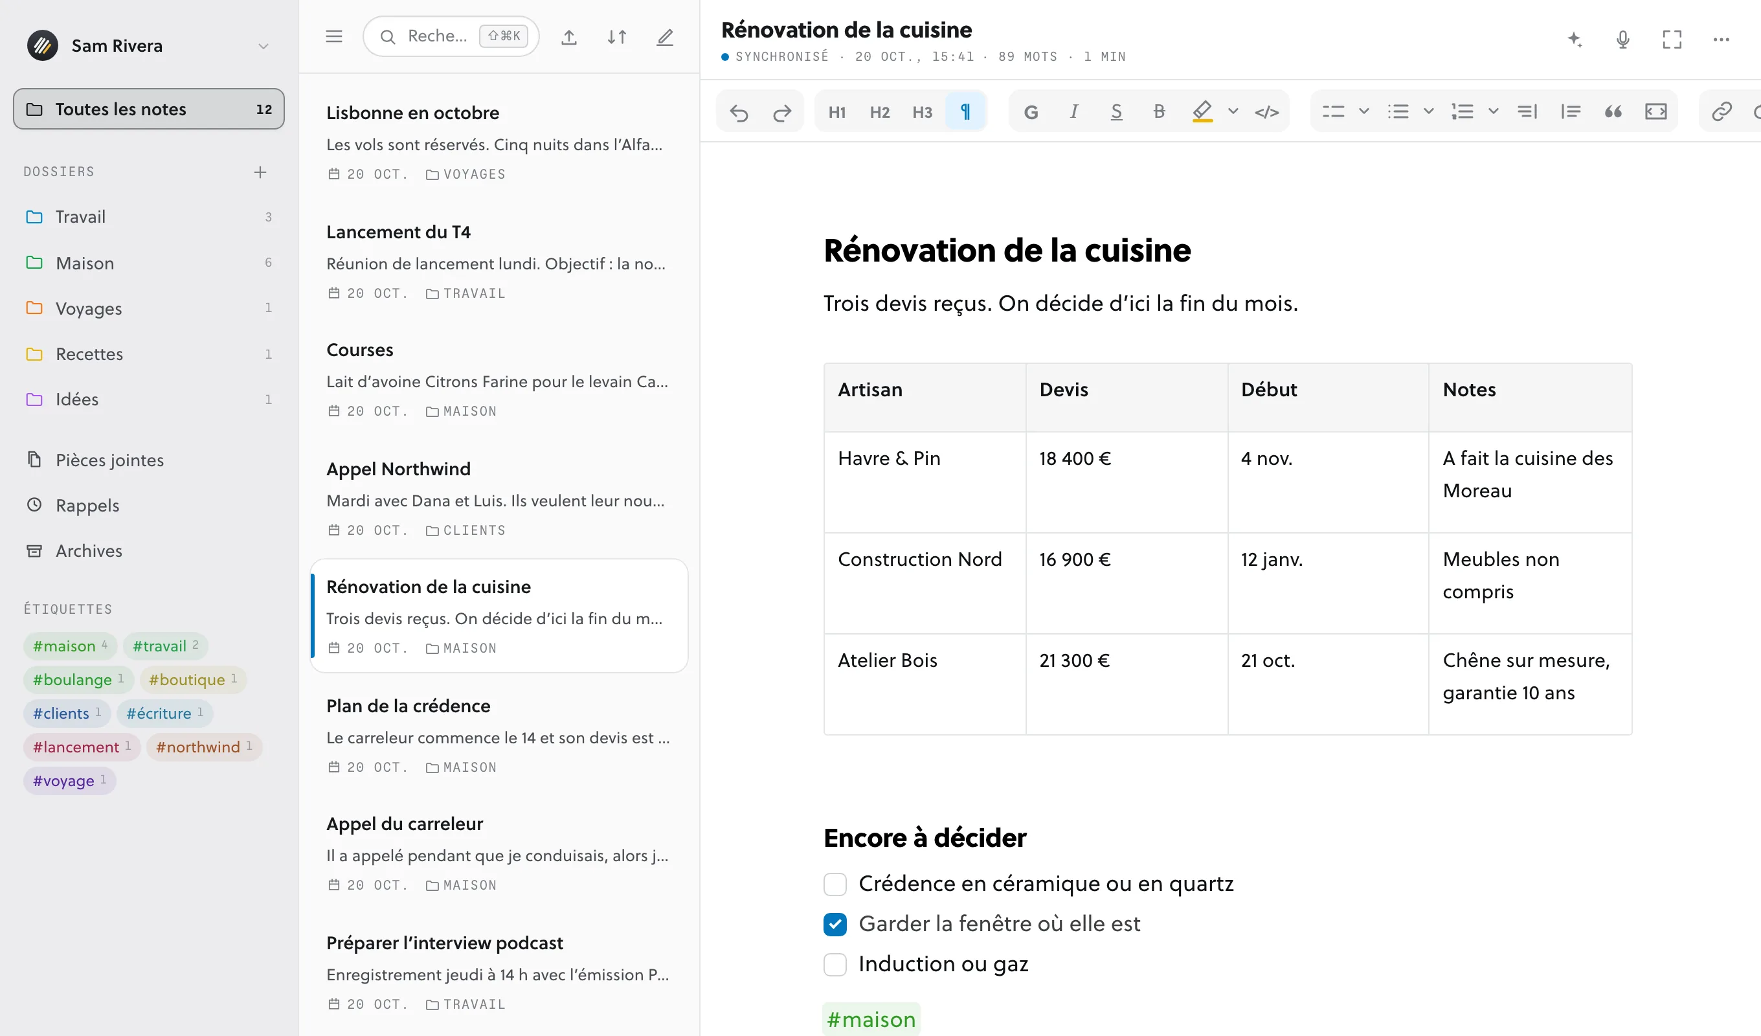1761x1036 pixels.
Task: Add a new folder in Dossiers
Action: click(260, 172)
